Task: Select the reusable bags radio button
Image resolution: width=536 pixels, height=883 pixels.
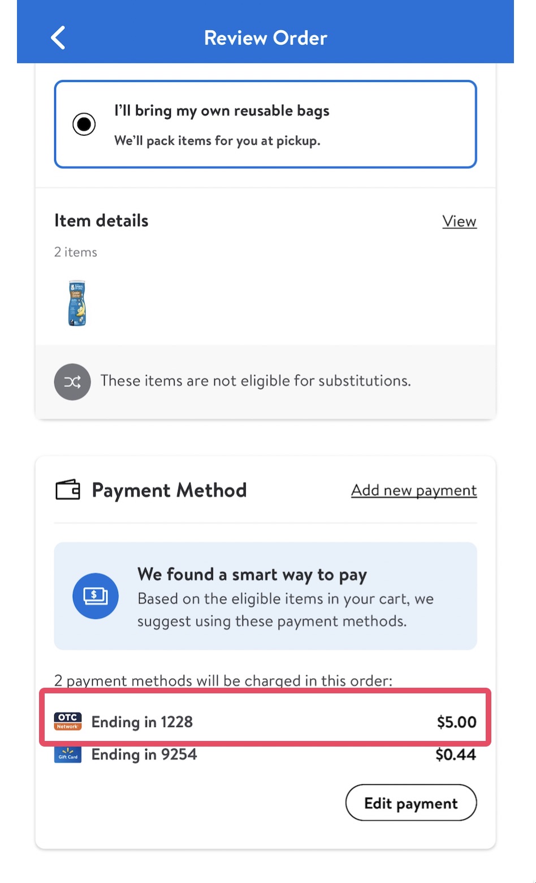Action: [x=84, y=124]
